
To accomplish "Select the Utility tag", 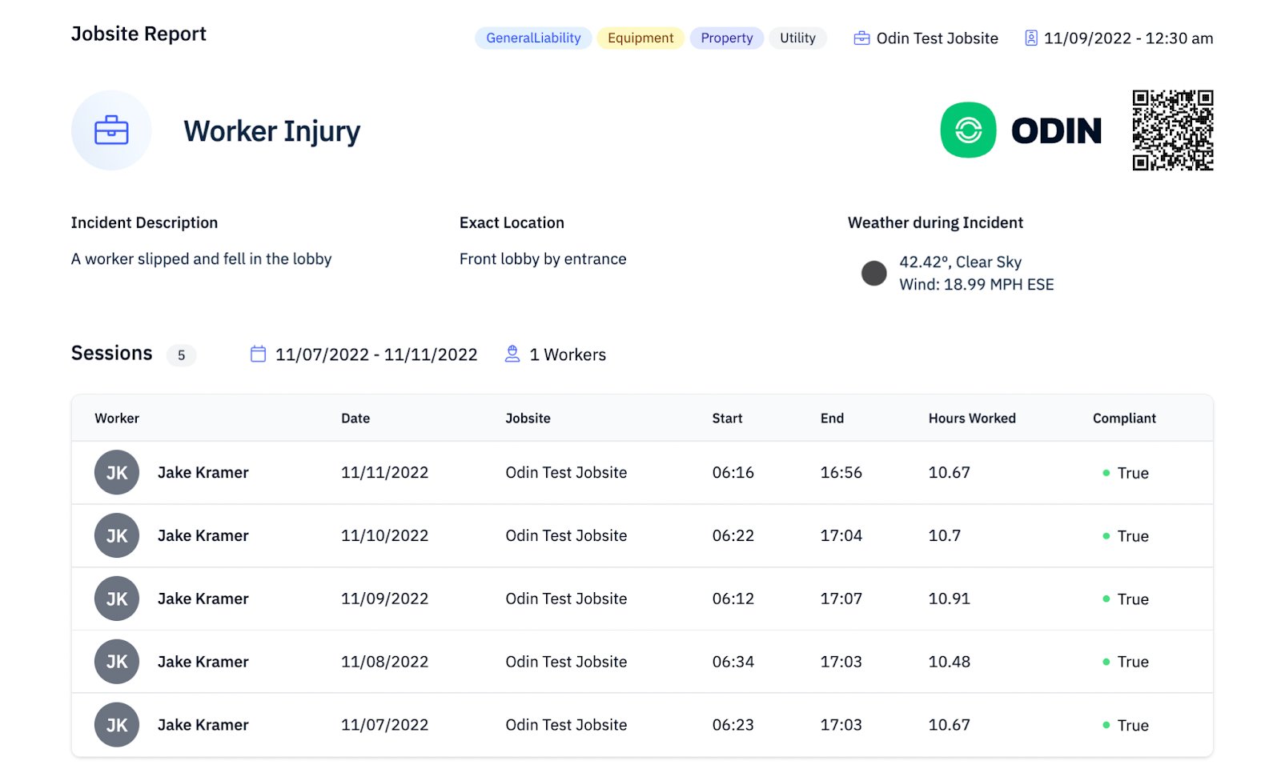I will point(797,38).
